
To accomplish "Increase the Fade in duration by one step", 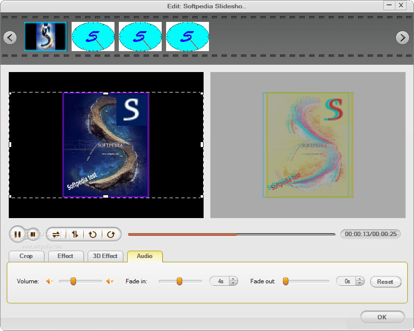I will click(x=233, y=279).
